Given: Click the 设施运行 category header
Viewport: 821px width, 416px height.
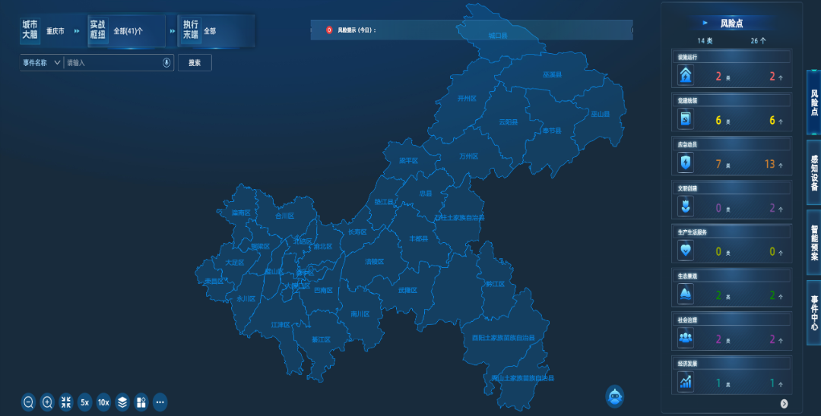Looking at the screenshot, I should tap(731, 57).
